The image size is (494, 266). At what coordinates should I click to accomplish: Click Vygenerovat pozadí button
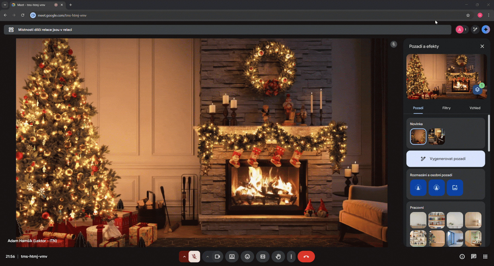(446, 159)
